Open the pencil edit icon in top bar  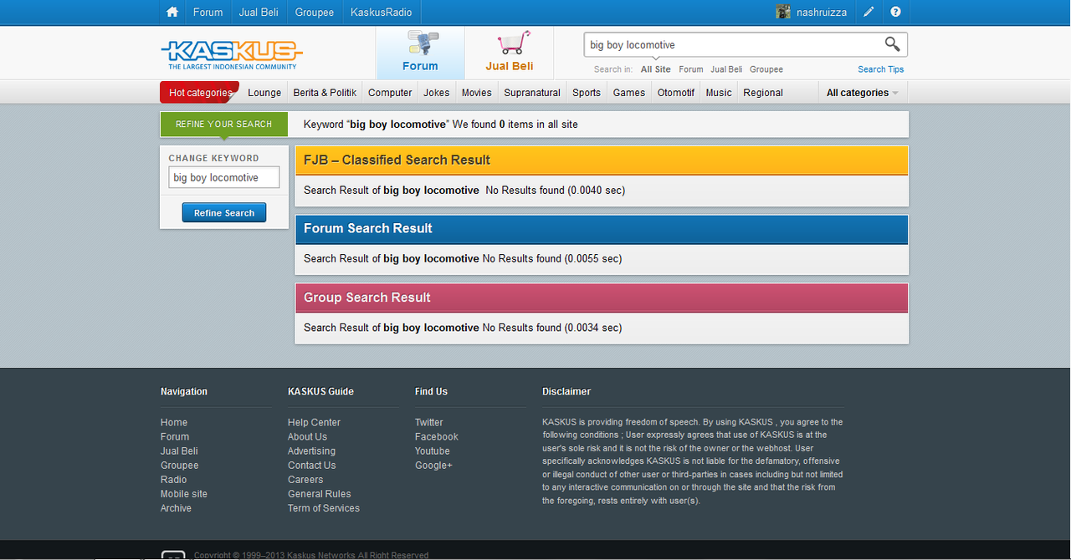(869, 12)
